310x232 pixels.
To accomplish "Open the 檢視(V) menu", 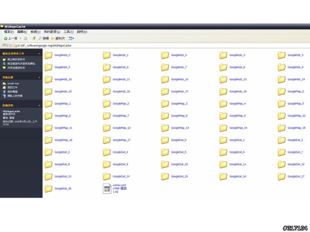I will pyautogui.click(x=35, y=32).
